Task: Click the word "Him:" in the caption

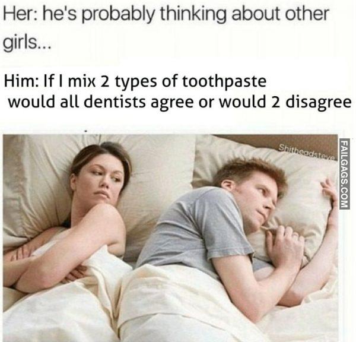Action: 21,81
